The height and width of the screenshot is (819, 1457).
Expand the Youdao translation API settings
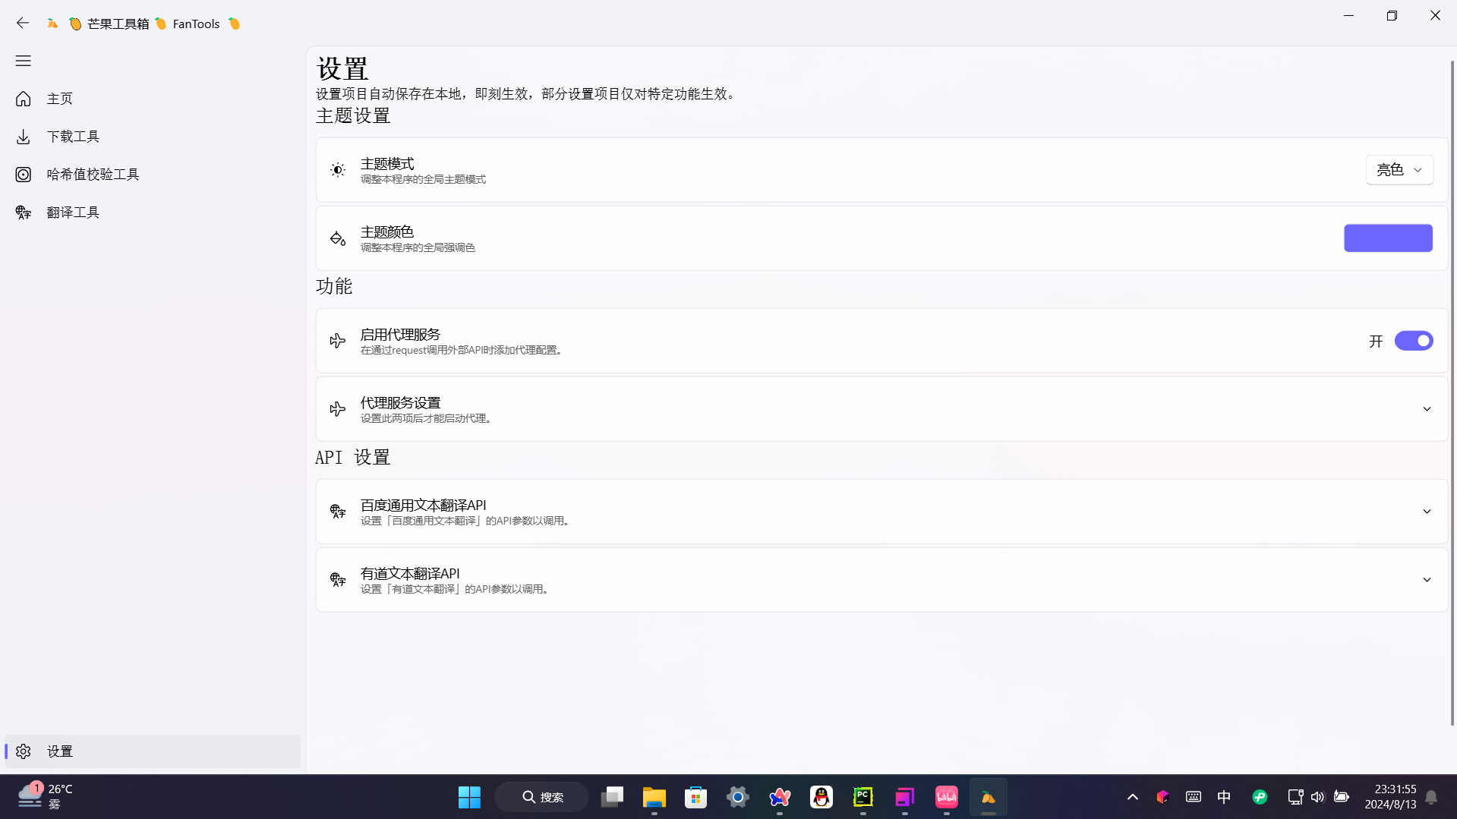1427,580
